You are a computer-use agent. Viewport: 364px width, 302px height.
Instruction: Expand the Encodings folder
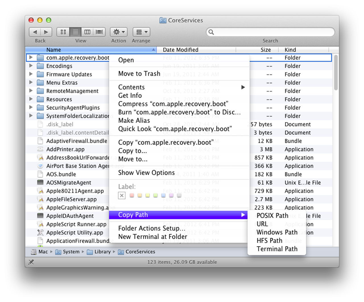(31, 66)
